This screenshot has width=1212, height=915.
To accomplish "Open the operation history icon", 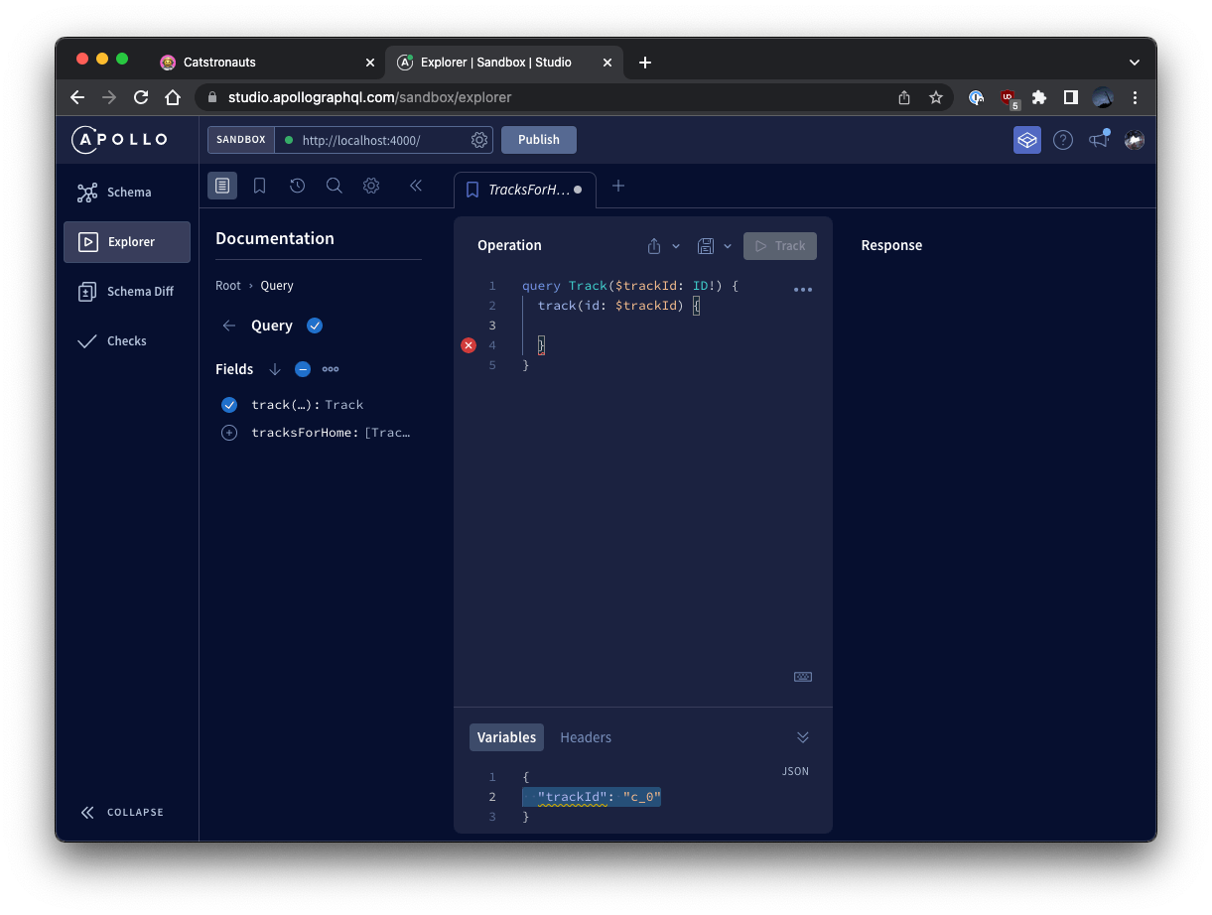I will click(x=297, y=186).
